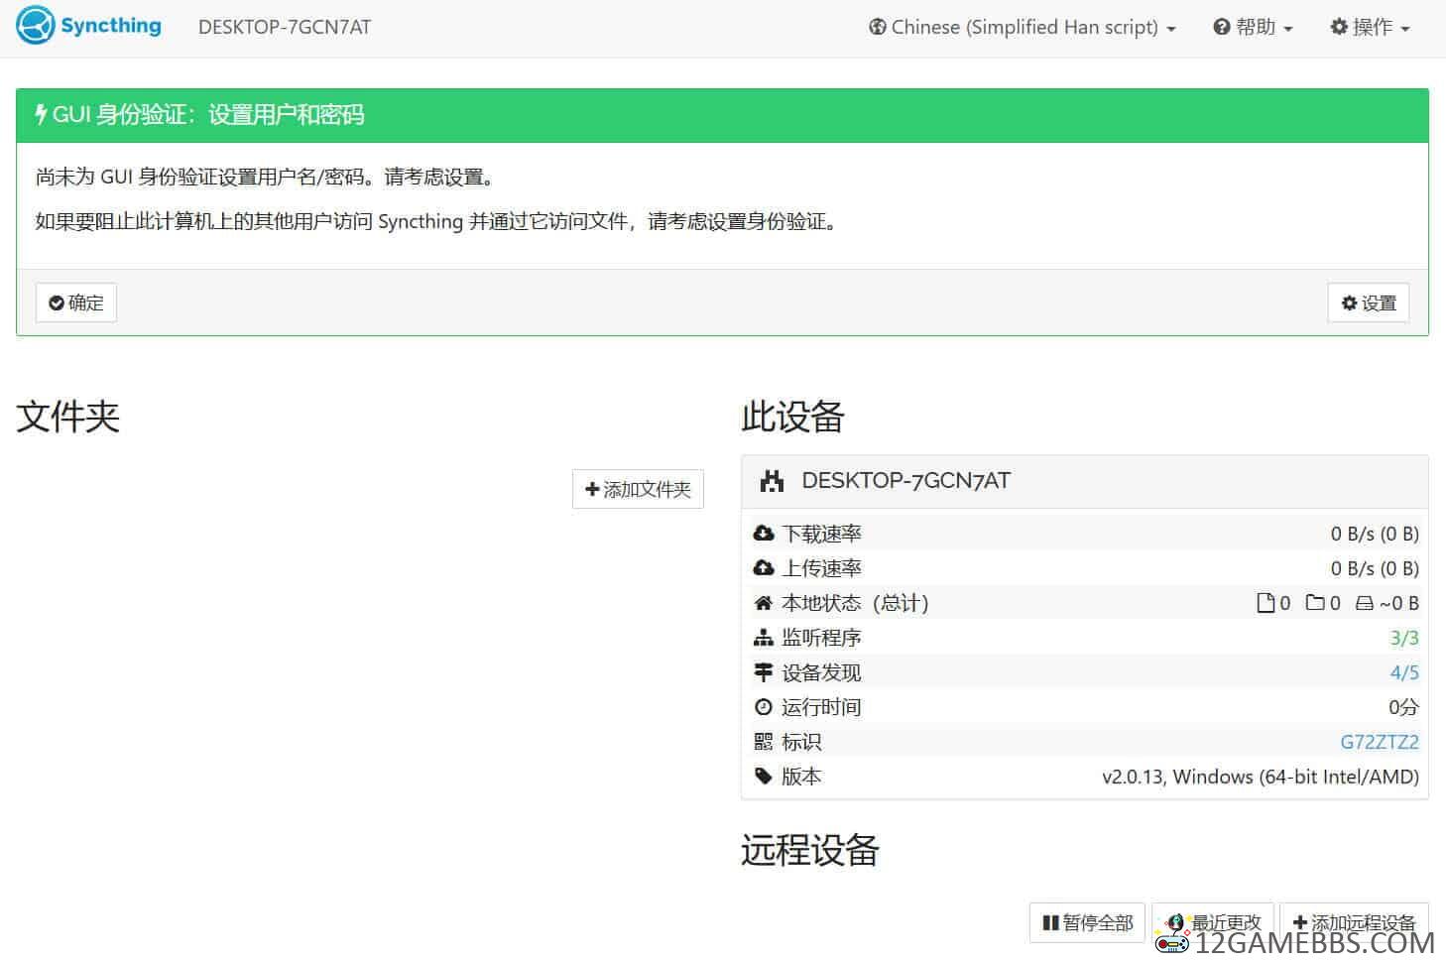Click the uptime value 0分

coord(1403,707)
